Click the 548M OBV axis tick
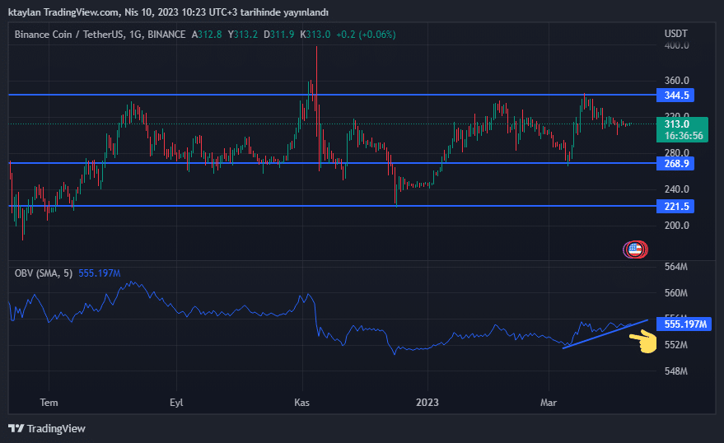Image resolution: width=724 pixels, height=443 pixels. (676, 371)
